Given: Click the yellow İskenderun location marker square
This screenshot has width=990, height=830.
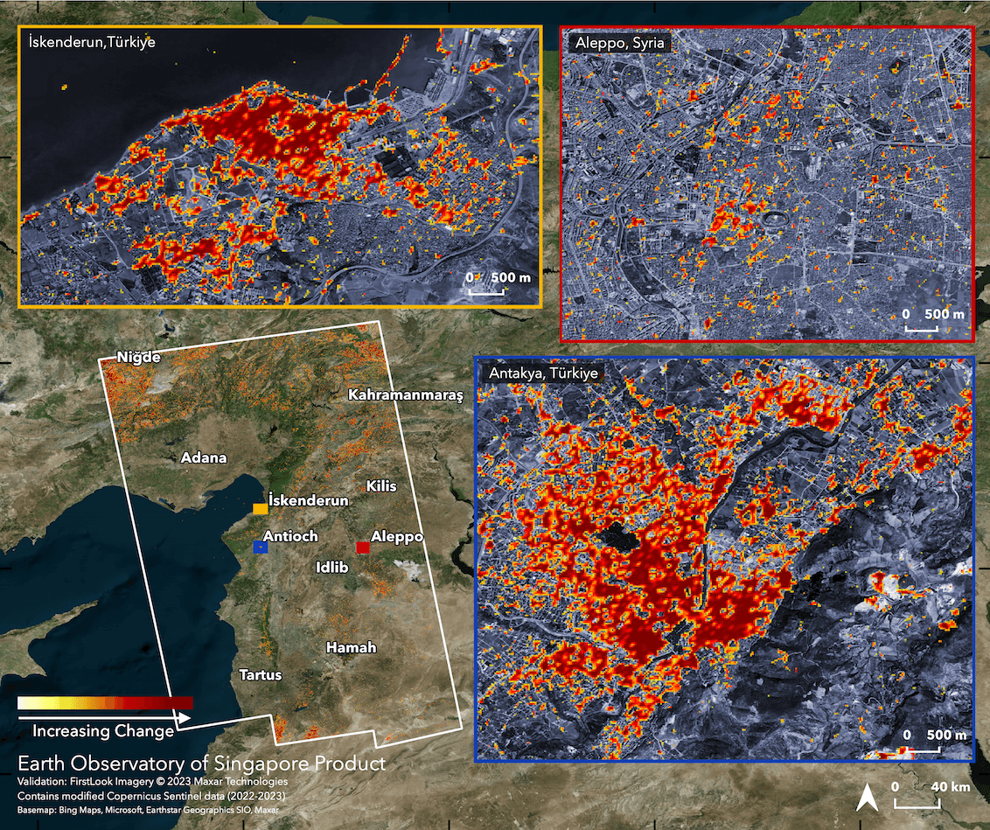Looking at the screenshot, I should click(260, 508).
